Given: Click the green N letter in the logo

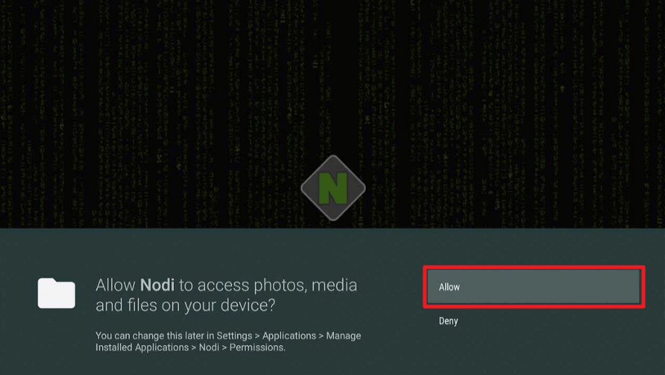Looking at the screenshot, I should pos(333,188).
